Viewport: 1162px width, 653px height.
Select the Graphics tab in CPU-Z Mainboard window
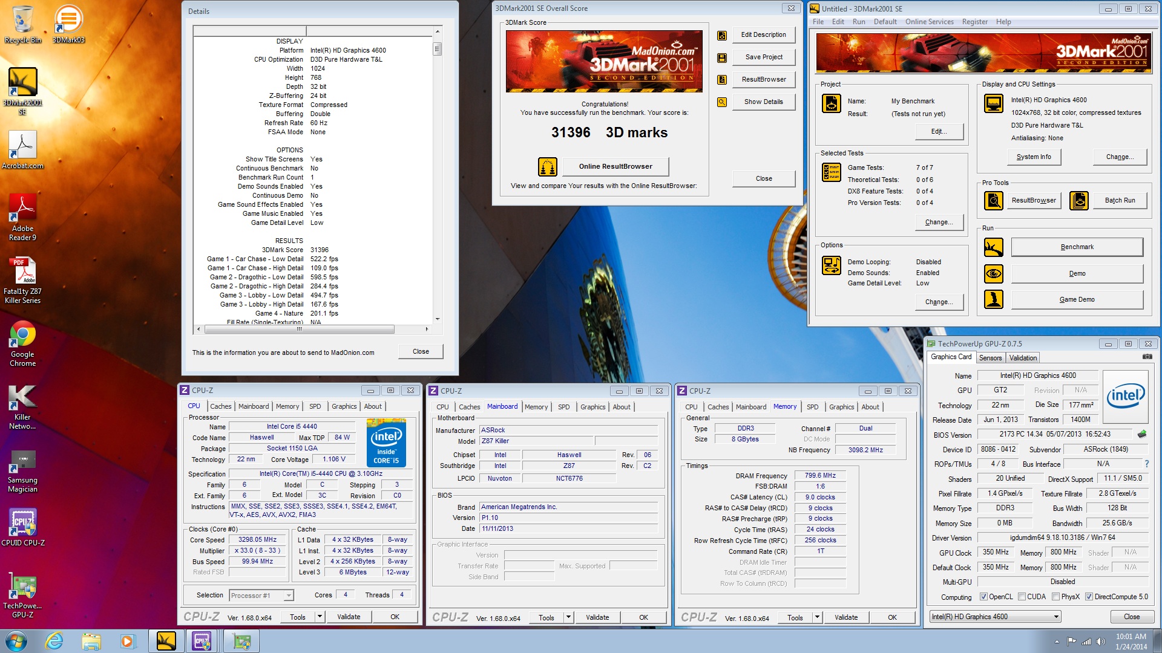point(592,407)
